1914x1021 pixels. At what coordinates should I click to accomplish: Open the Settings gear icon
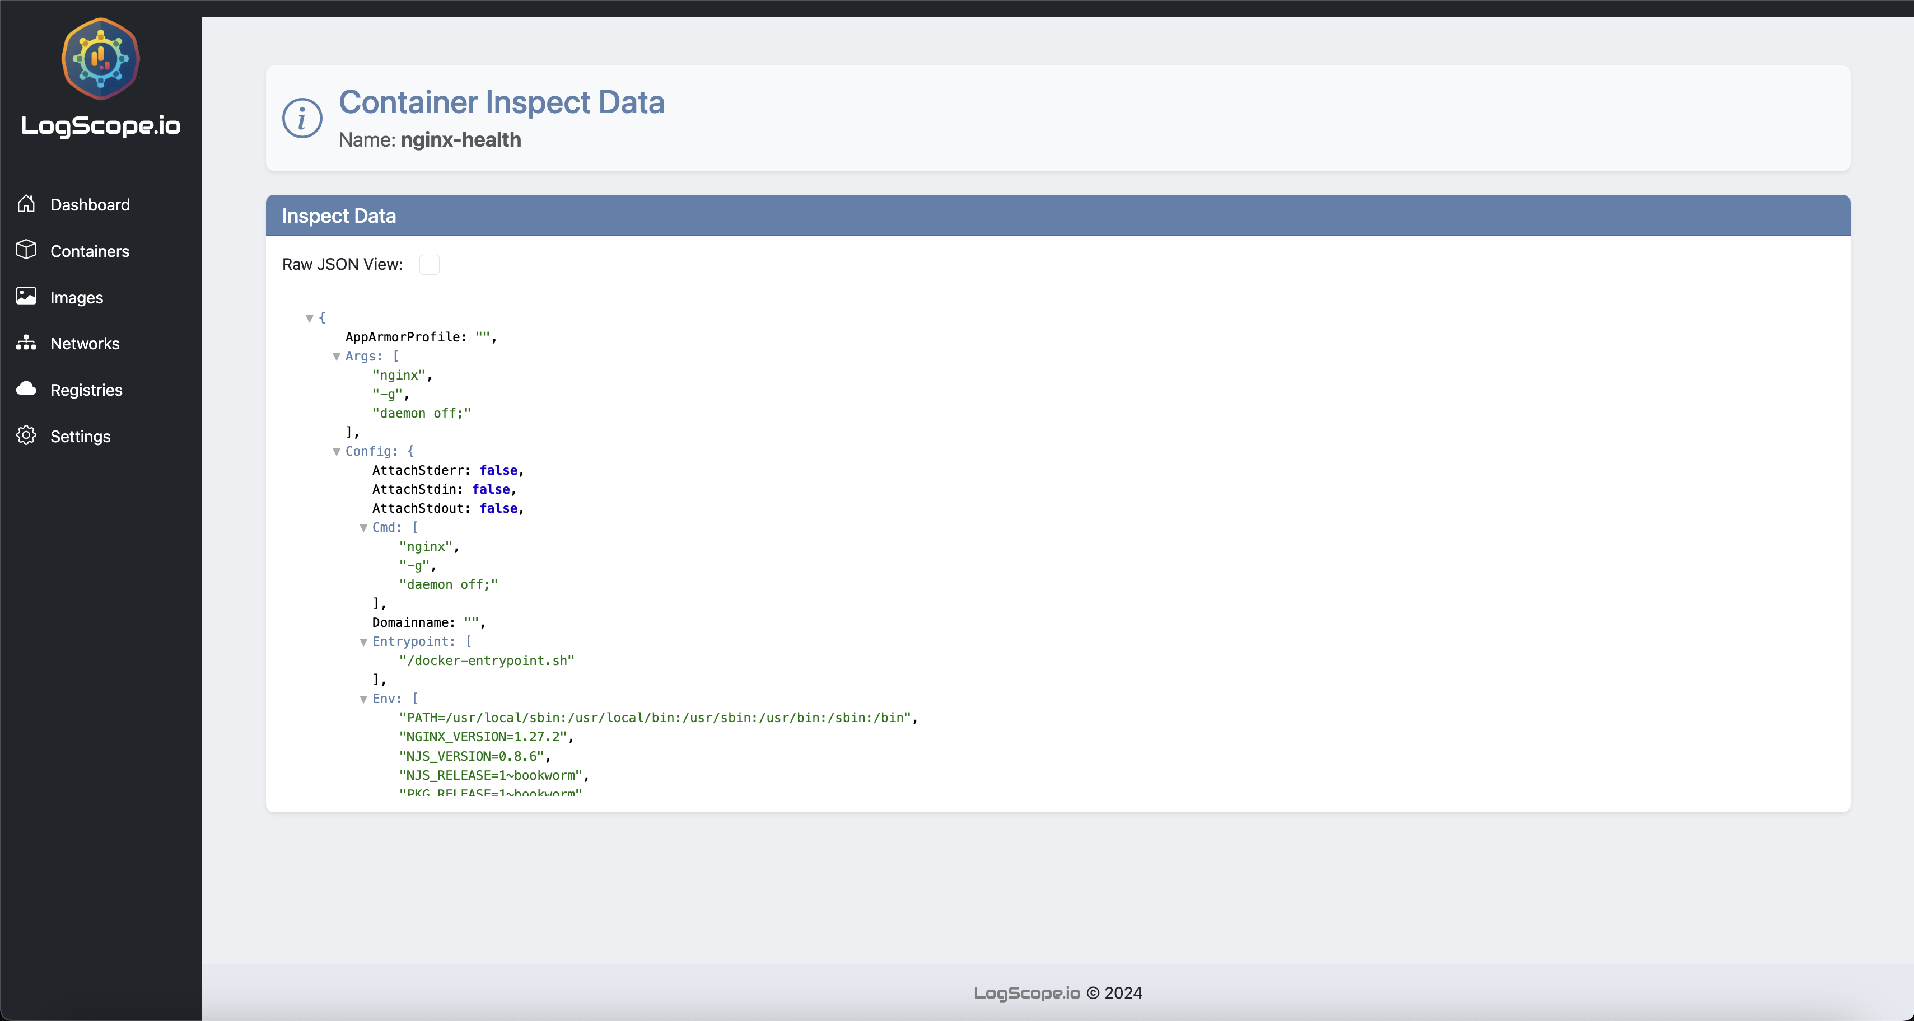(27, 436)
